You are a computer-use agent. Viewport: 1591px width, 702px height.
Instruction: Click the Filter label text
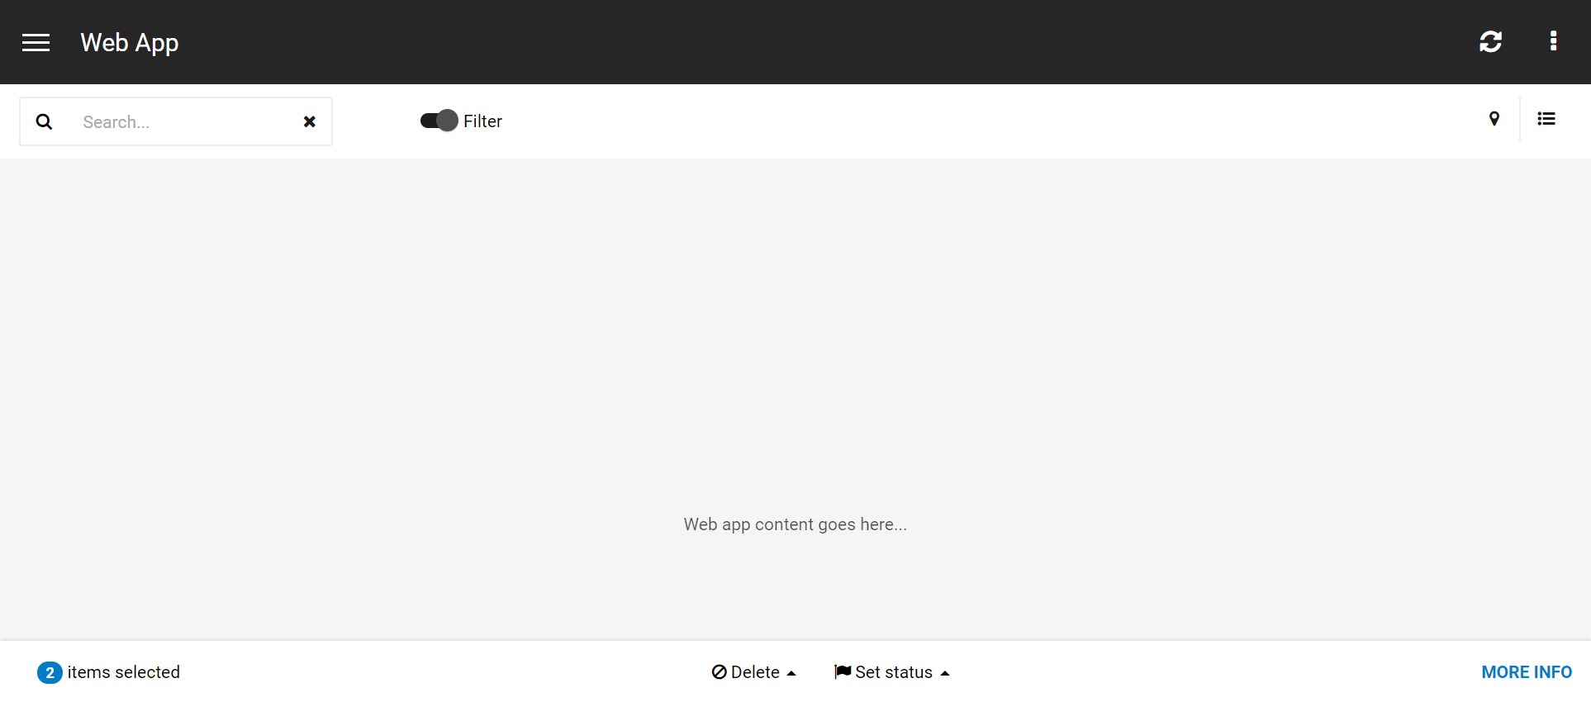click(482, 121)
